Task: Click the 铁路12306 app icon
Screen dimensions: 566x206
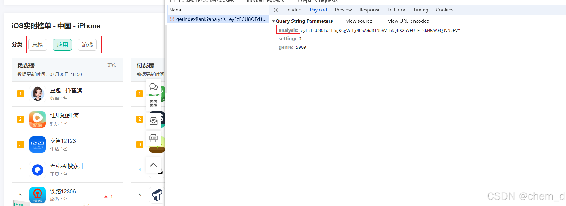Action: pyautogui.click(x=37, y=195)
